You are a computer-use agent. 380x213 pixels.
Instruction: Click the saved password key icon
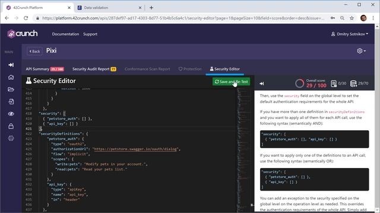(x=332, y=18)
